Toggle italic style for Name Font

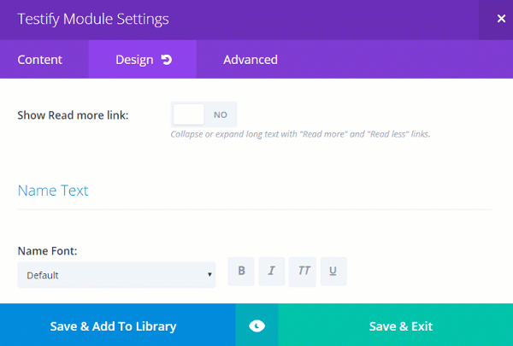pos(272,271)
